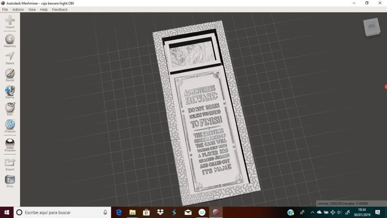Click the vertices and triangles count text
This screenshot has height=218, width=387.
click(x=342, y=203)
